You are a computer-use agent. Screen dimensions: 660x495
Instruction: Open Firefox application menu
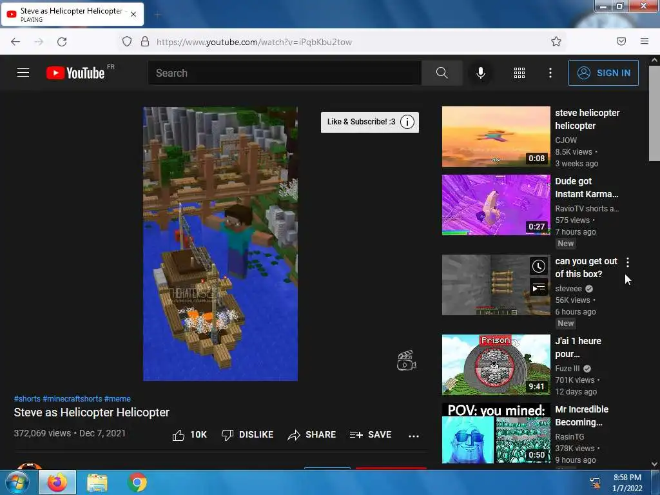pyautogui.click(x=644, y=41)
